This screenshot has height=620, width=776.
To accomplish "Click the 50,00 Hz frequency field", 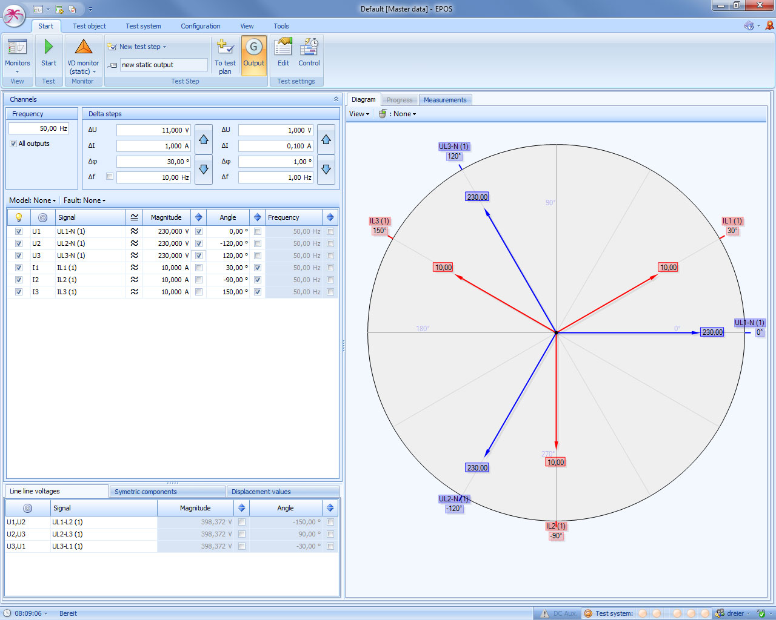I will (x=39, y=128).
